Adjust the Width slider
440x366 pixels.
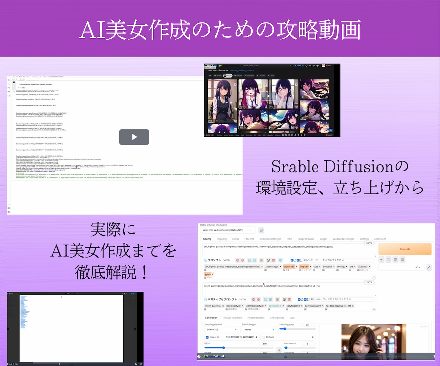click(x=239, y=348)
